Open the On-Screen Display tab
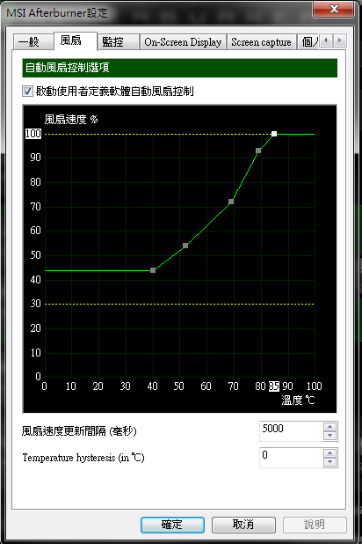The height and width of the screenshot is (544, 362). tap(183, 42)
